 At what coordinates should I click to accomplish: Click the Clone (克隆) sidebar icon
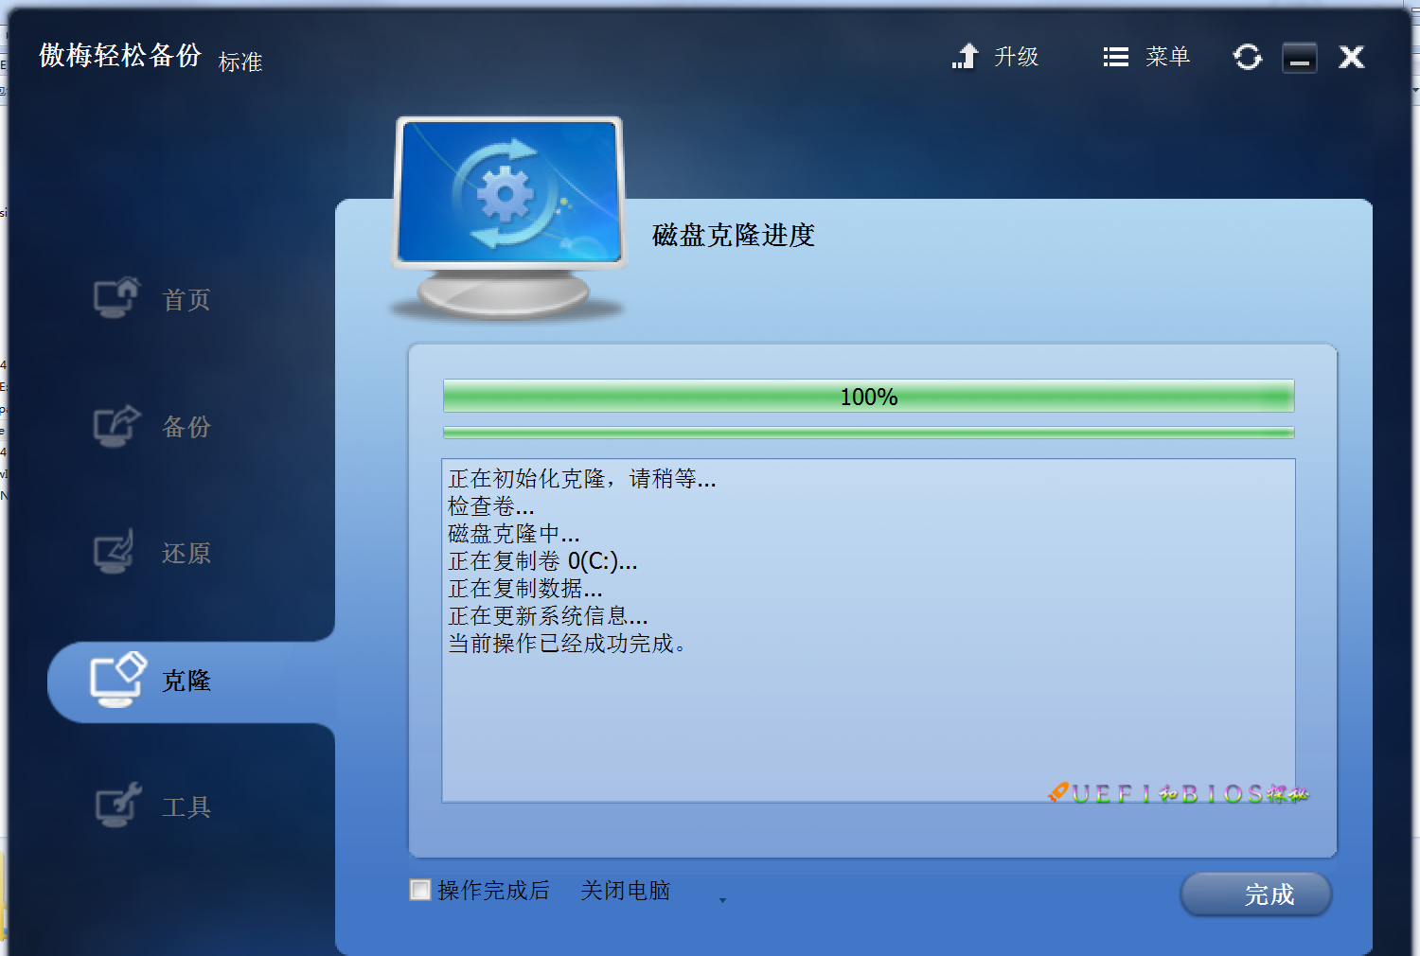118,680
